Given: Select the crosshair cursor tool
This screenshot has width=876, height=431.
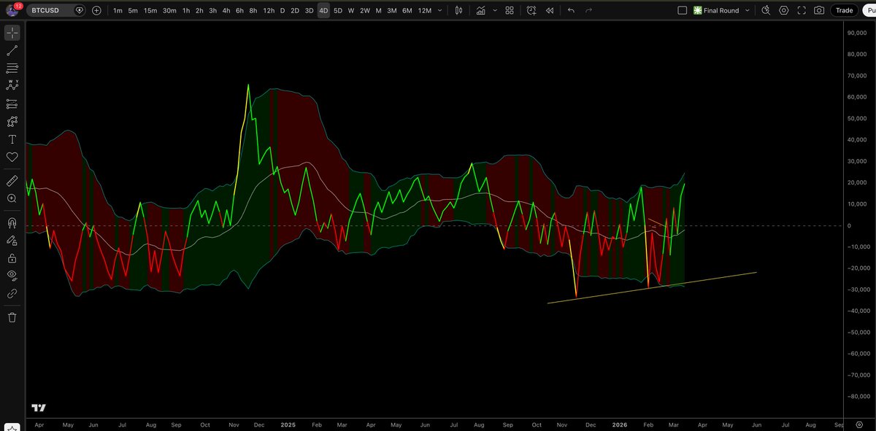Looking at the screenshot, I should click(12, 33).
